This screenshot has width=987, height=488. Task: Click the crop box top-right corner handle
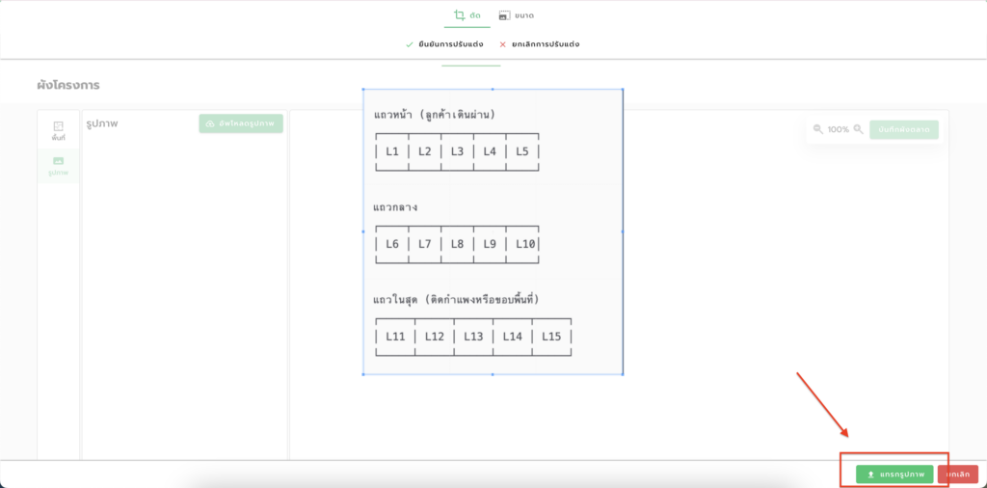pyautogui.click(x=623, y=90)
